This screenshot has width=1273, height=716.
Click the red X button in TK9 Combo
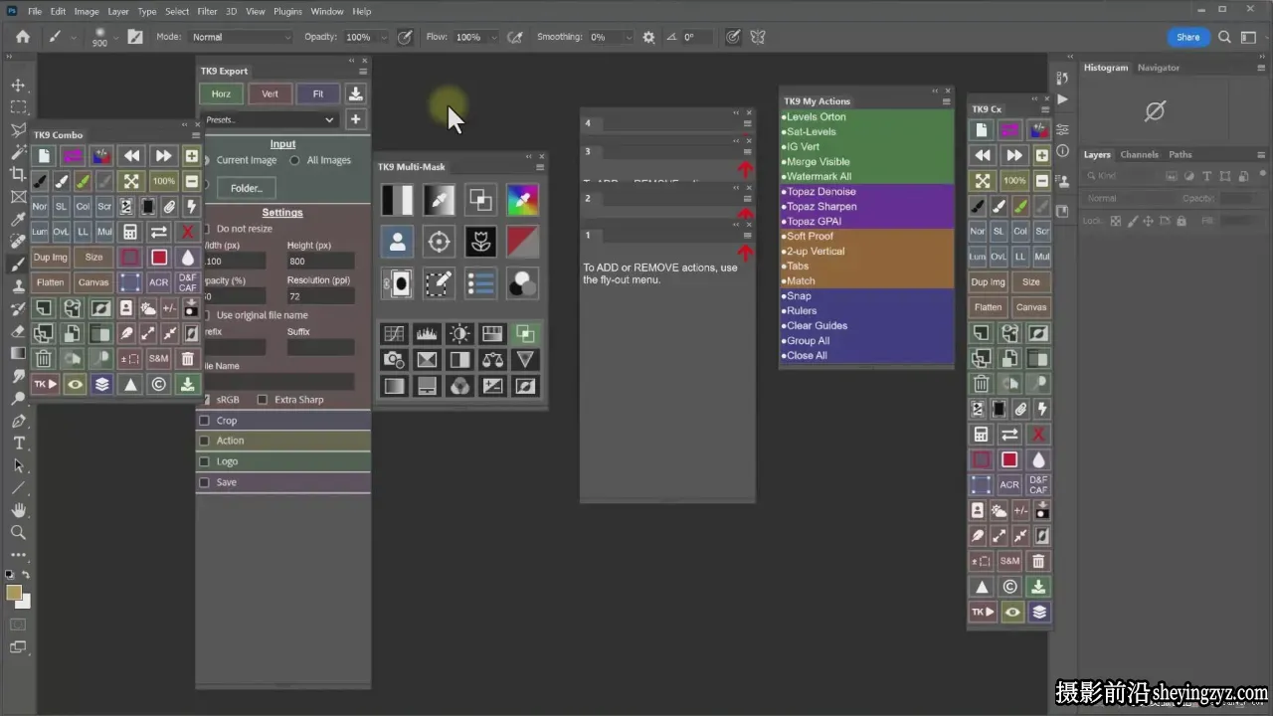point(188,232)
